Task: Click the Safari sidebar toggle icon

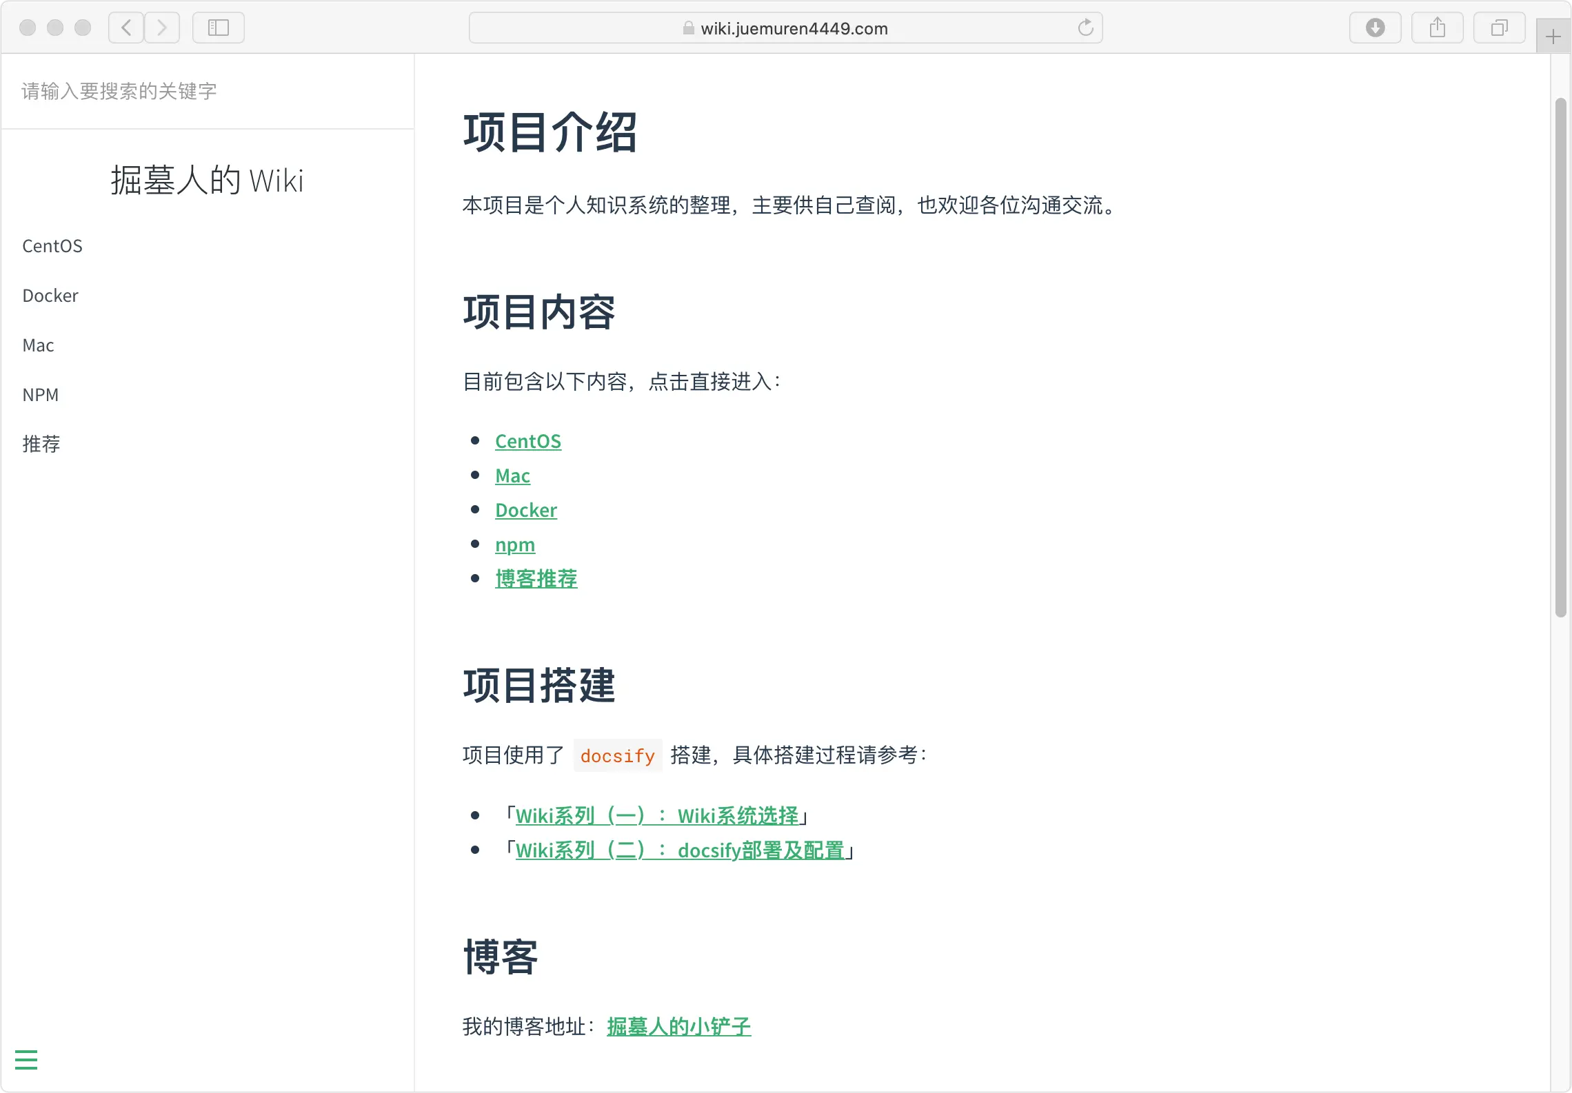Action: [219, 28]
